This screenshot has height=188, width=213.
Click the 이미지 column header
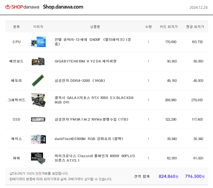[x=38, y=27]
